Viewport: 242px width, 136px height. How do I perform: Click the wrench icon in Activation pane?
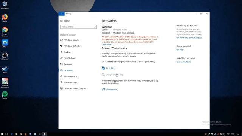click(103, 90)
